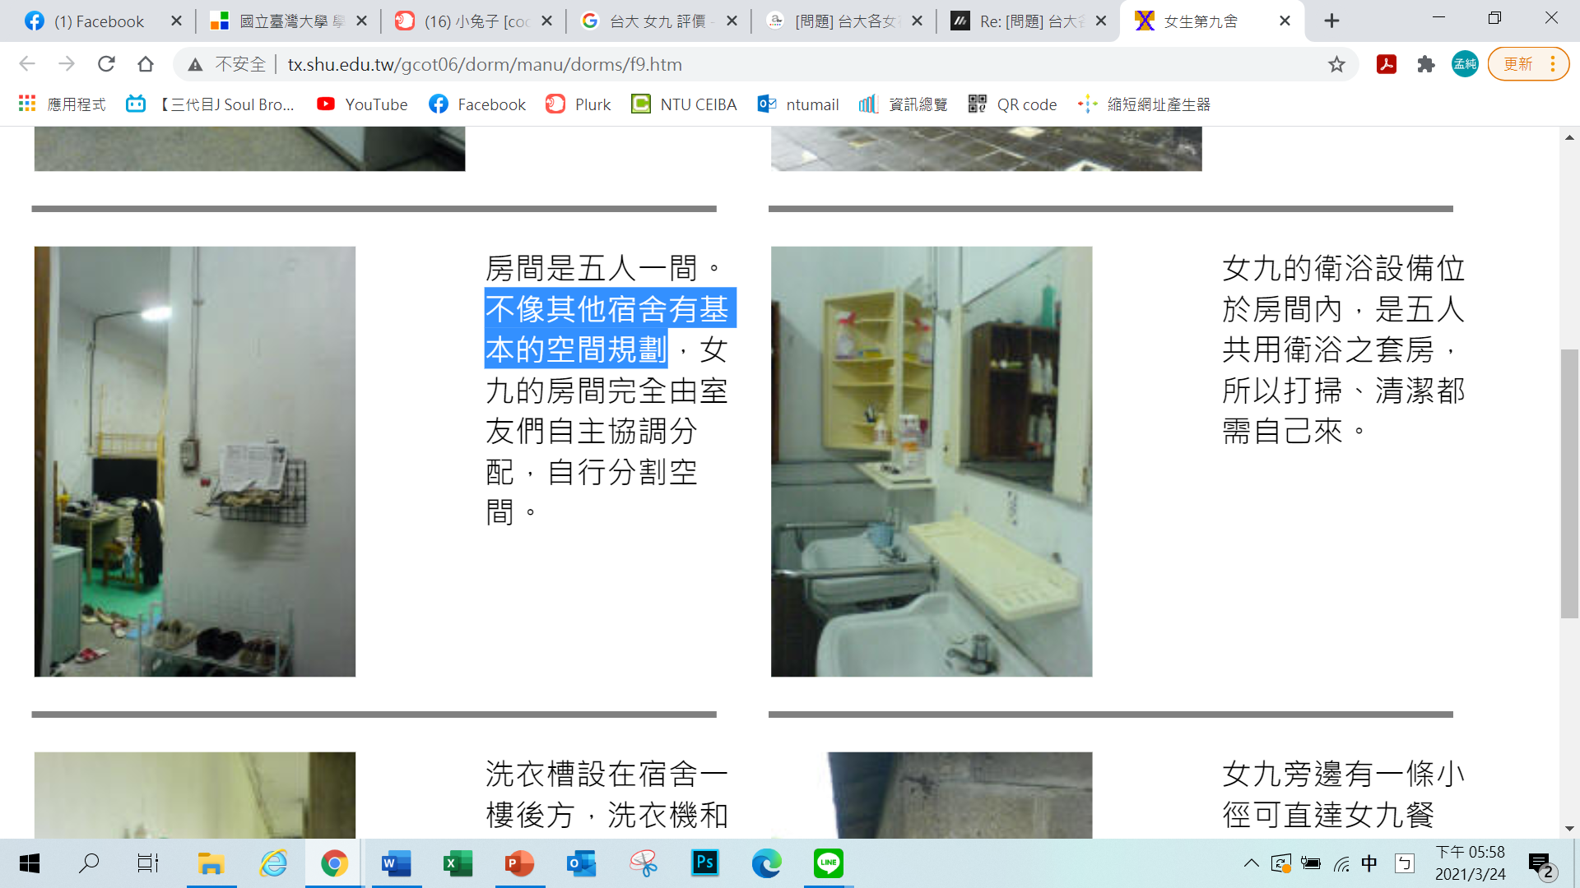Screen dimensions: 1580x888
Task: Open the browser home page
Action: [x=146, y=64]
